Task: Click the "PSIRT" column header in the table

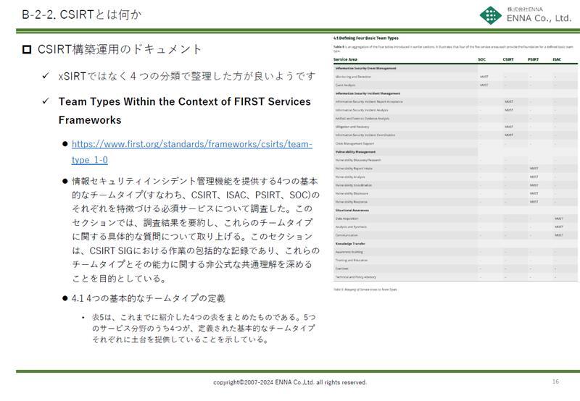Action: (533, 59)
